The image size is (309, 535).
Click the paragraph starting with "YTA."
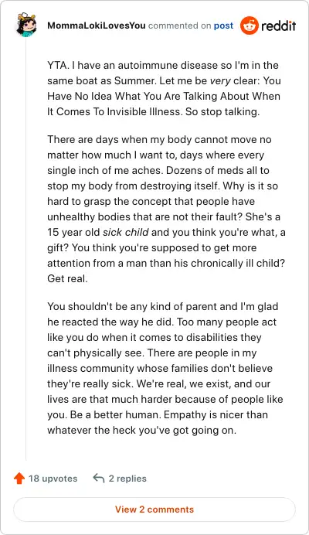(x=164, y=88)
